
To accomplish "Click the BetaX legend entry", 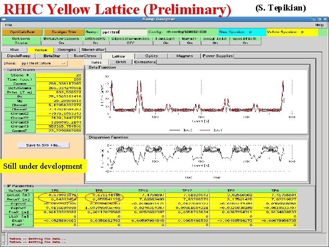I will click(181, 130).
